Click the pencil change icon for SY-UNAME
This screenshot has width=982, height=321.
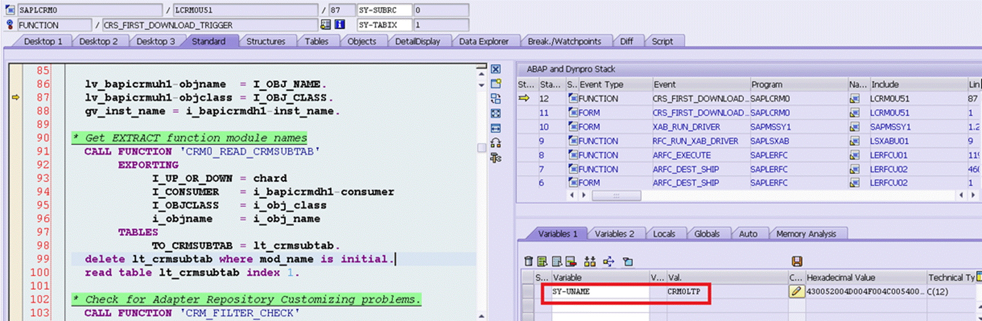pos(796,291)
